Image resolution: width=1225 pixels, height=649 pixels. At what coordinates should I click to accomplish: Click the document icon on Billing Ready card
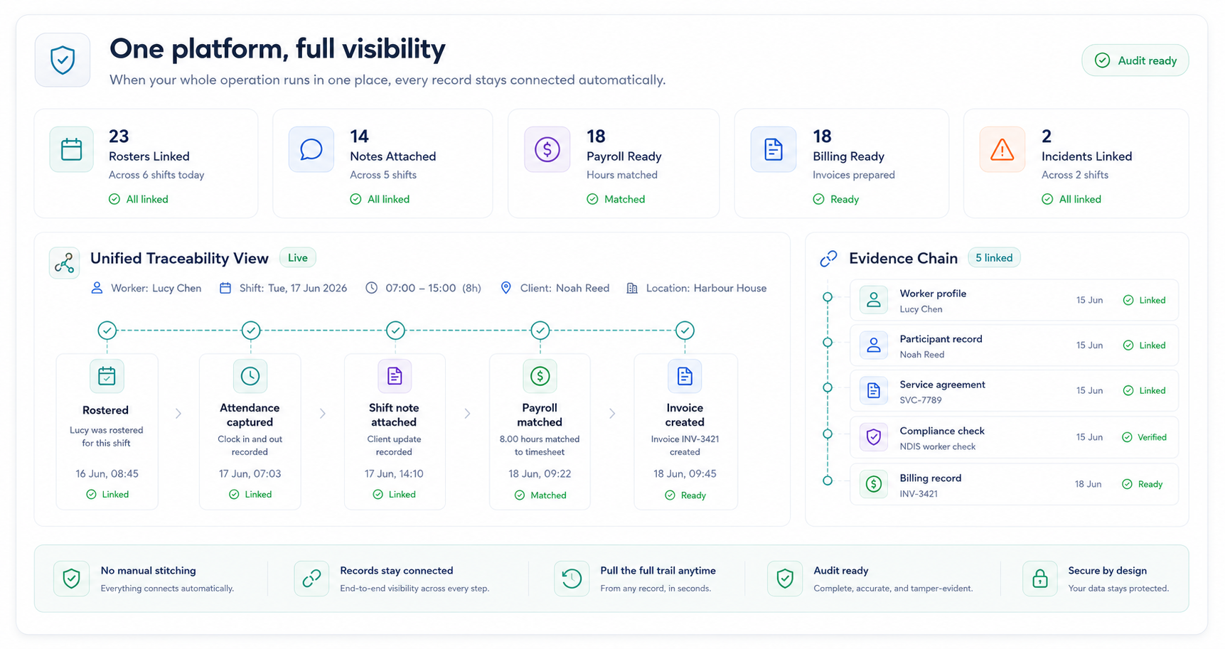(x=774, y=149)
